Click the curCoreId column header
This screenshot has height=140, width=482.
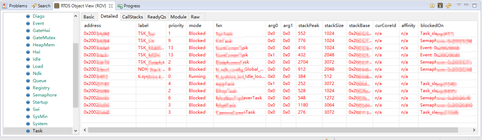(386, 25)
